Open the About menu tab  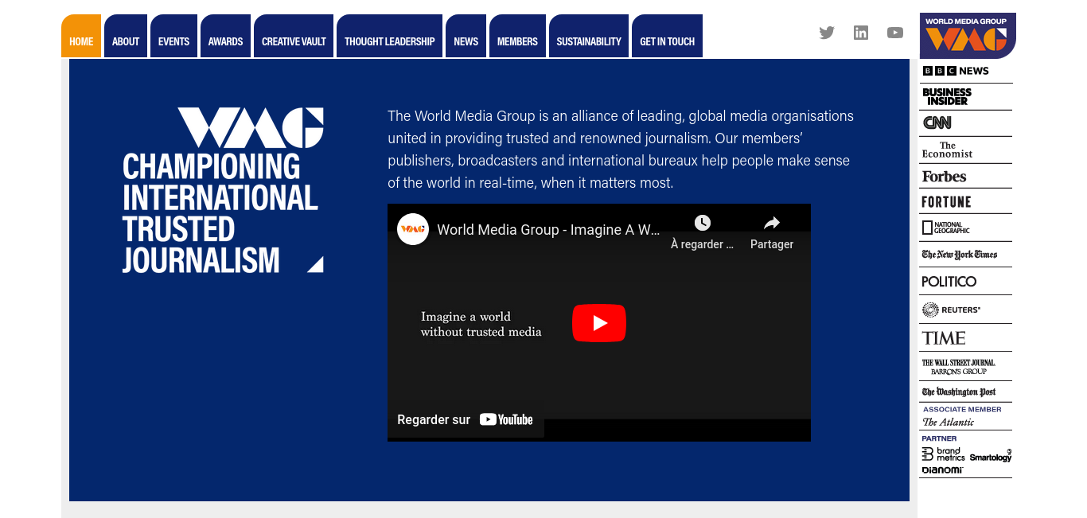[x=126, y=36]
